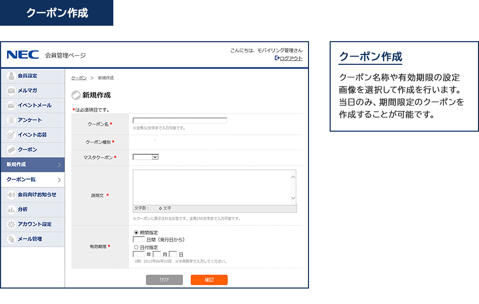Open the マスタクーポン dropdown
This screenshot has height=304, width=479.
[x=145, y=157]
